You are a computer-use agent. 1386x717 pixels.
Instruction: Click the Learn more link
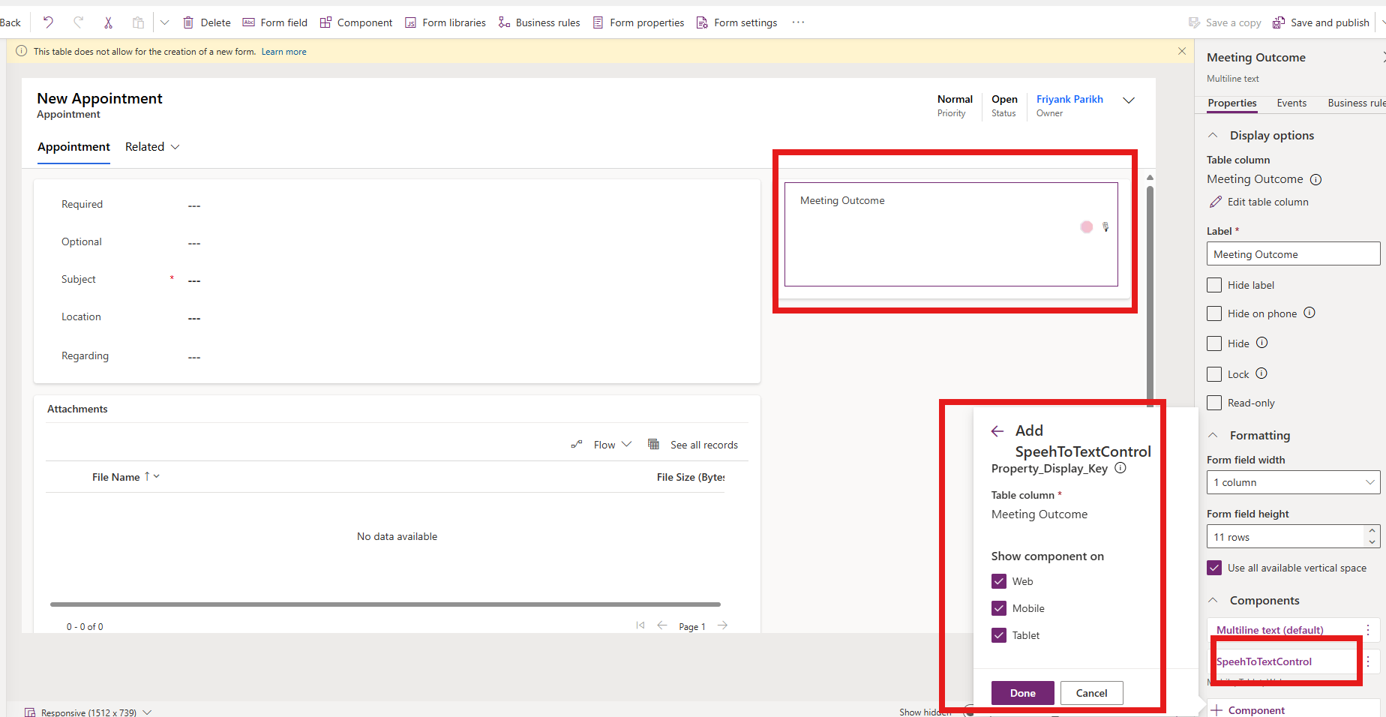pyautogui.click(x=283, y=52)
